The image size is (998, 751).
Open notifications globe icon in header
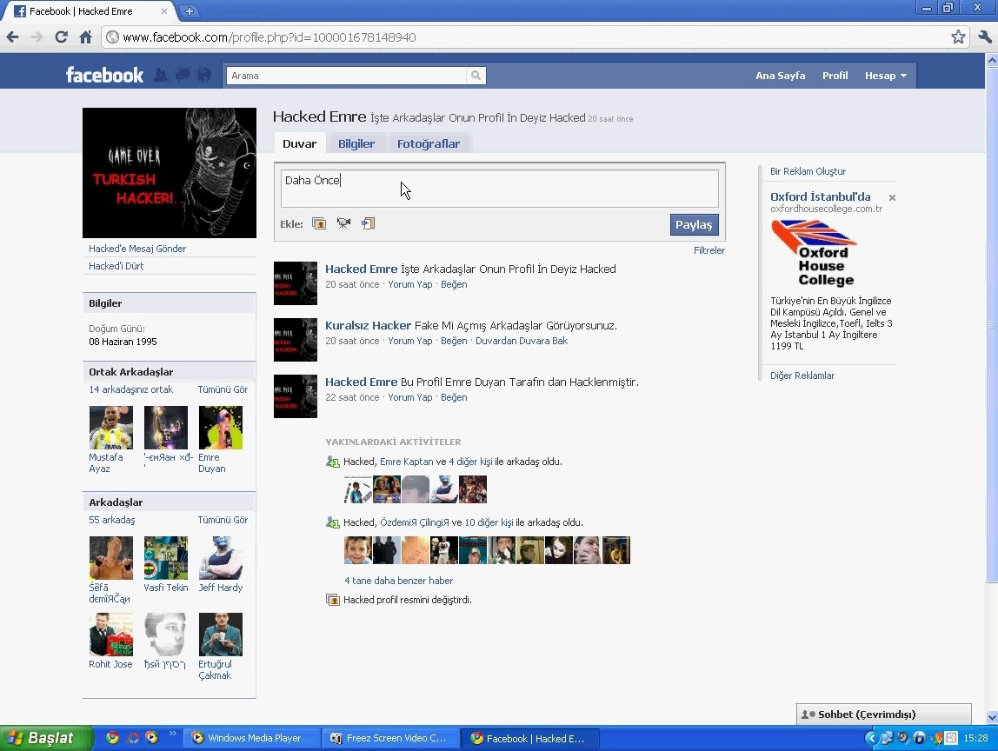(203, 75)
